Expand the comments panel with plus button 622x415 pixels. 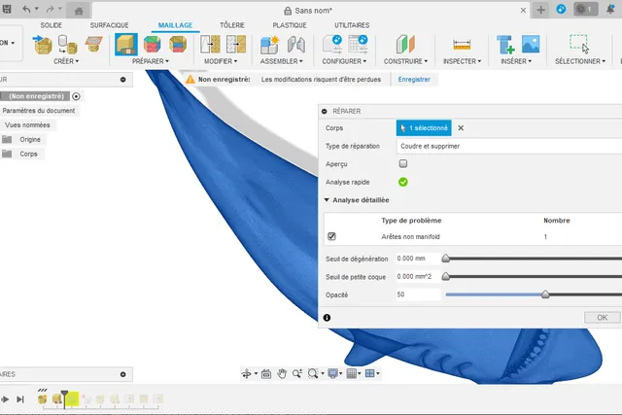[x=123, y=374]
